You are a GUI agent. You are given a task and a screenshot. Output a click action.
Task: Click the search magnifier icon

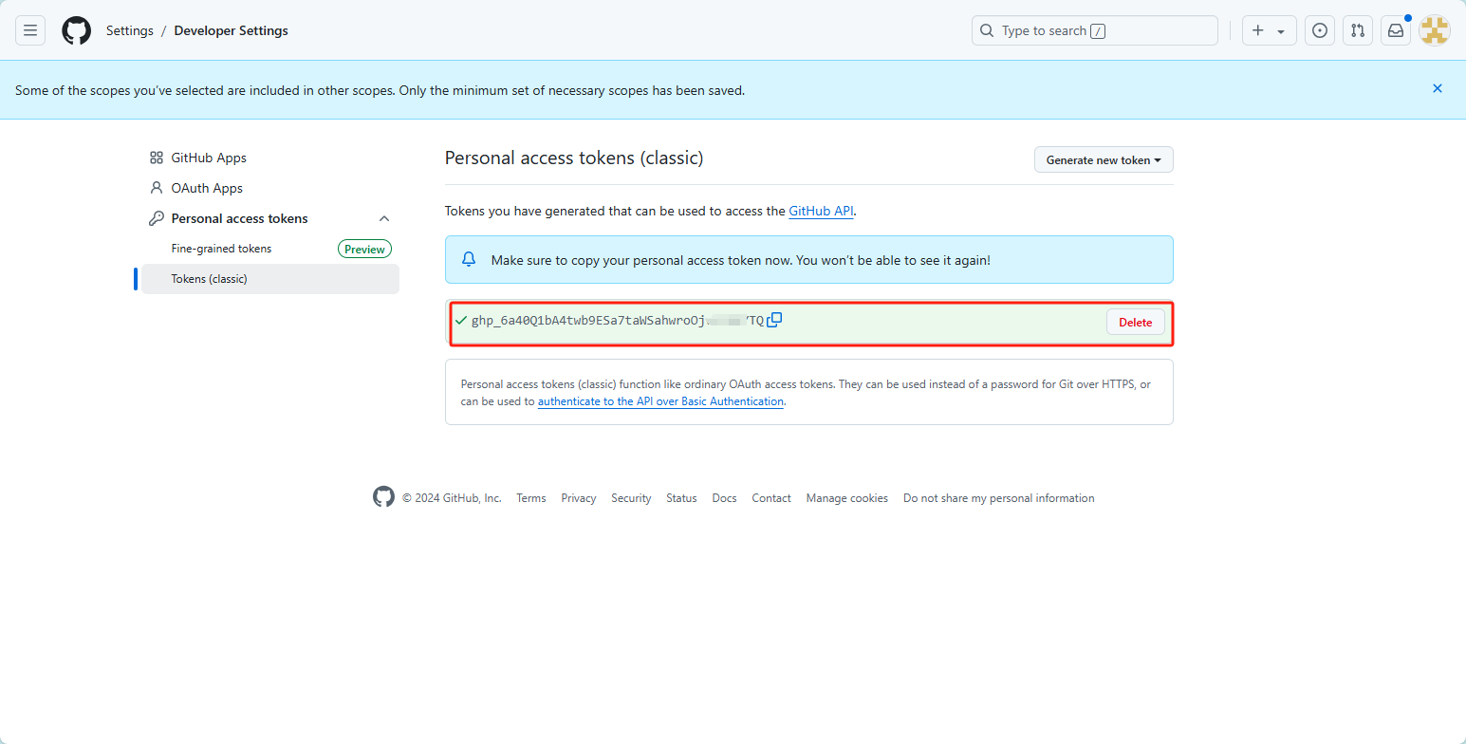pyautogui.click(x=987, y=30)
